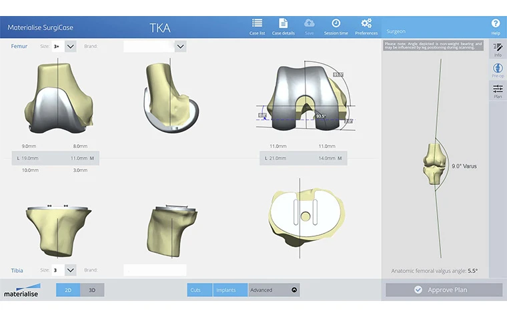The height and width of the screenshot is (317, 507).
Task: Expand the Tibia size dropdown
Action: point(71,270)
